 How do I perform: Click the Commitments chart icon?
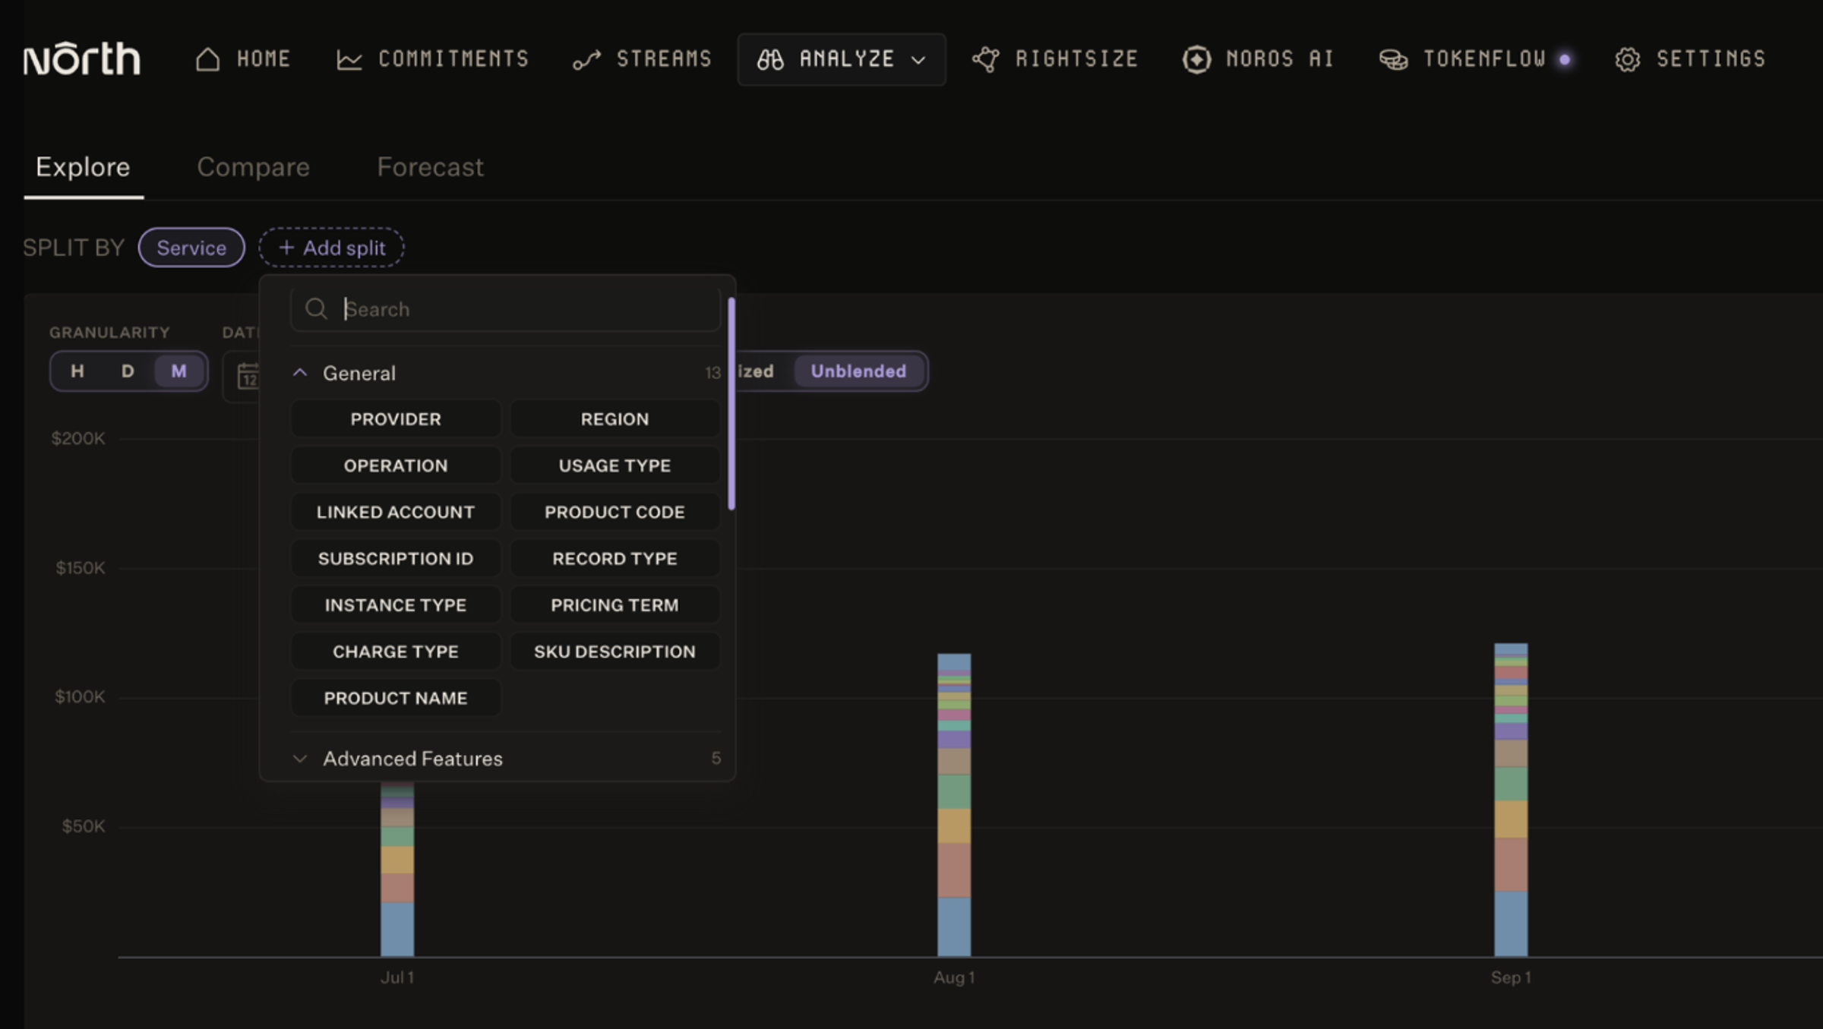(349, 59)
